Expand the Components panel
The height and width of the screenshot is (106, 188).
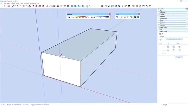[x=173, y=18]
